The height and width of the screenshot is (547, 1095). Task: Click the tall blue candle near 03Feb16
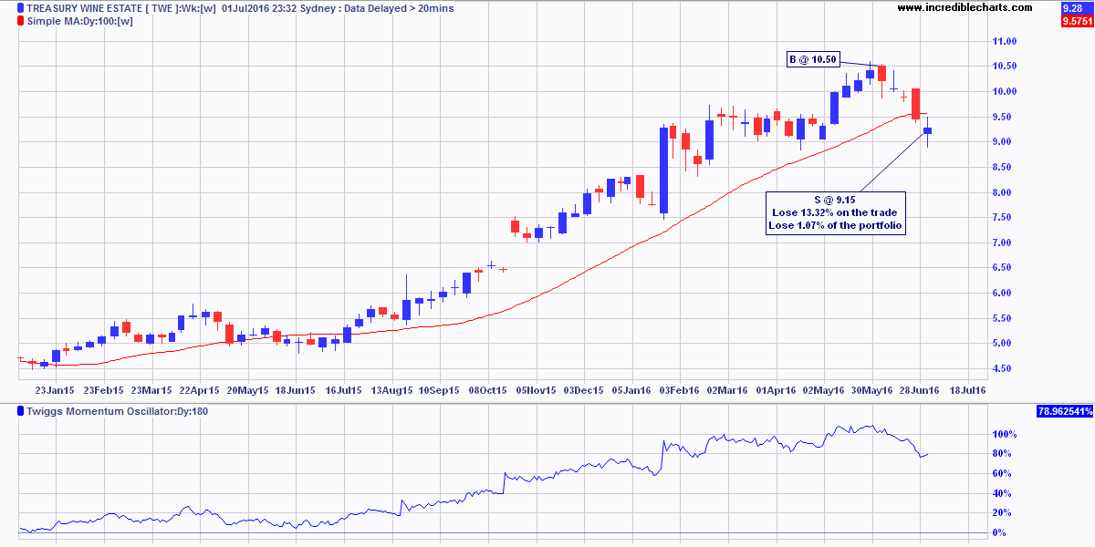point(663,170)
